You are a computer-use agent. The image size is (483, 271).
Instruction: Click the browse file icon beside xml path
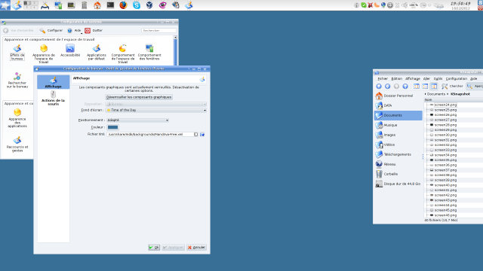point(202,134)
